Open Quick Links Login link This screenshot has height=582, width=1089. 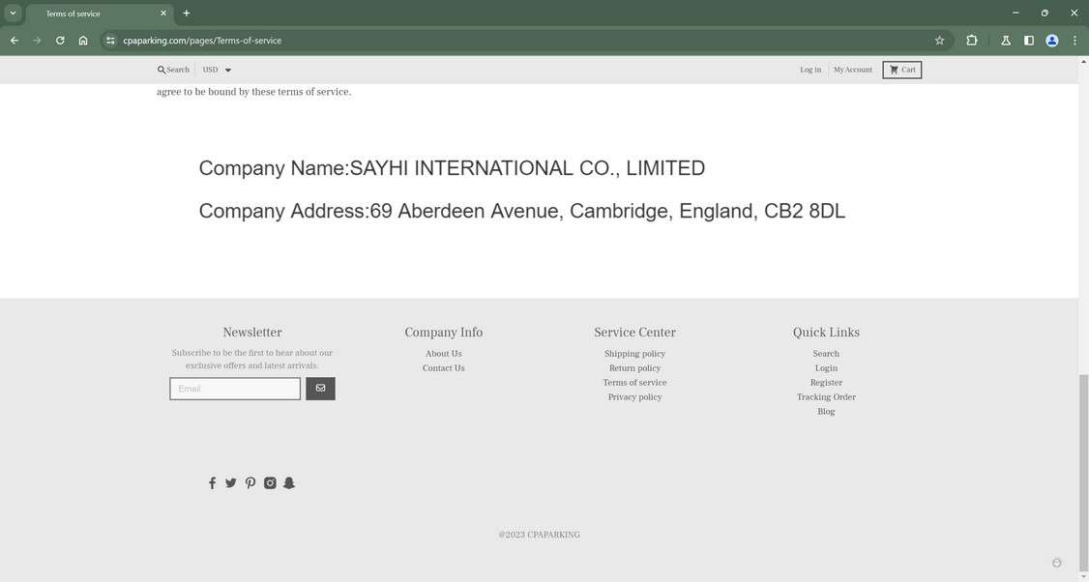coord(826,368)
